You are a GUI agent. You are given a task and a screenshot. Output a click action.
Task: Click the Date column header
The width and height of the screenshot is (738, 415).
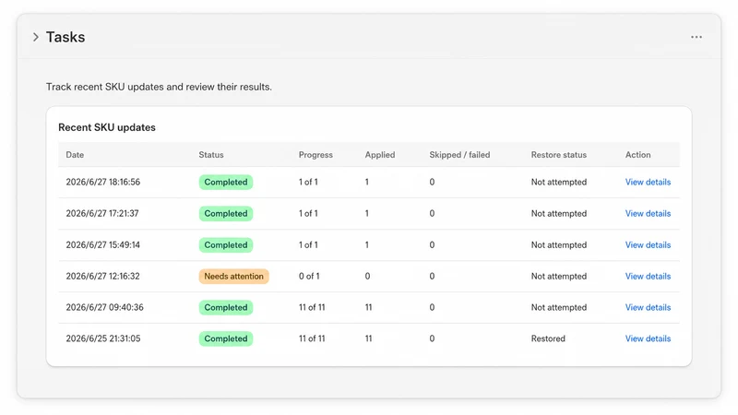click(x=75, y=155)
